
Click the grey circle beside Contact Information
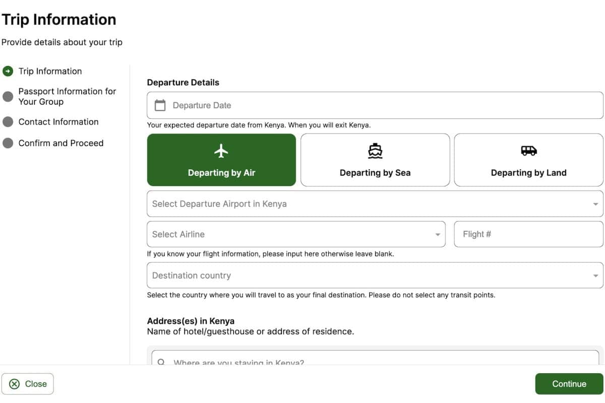pos(8,122)
